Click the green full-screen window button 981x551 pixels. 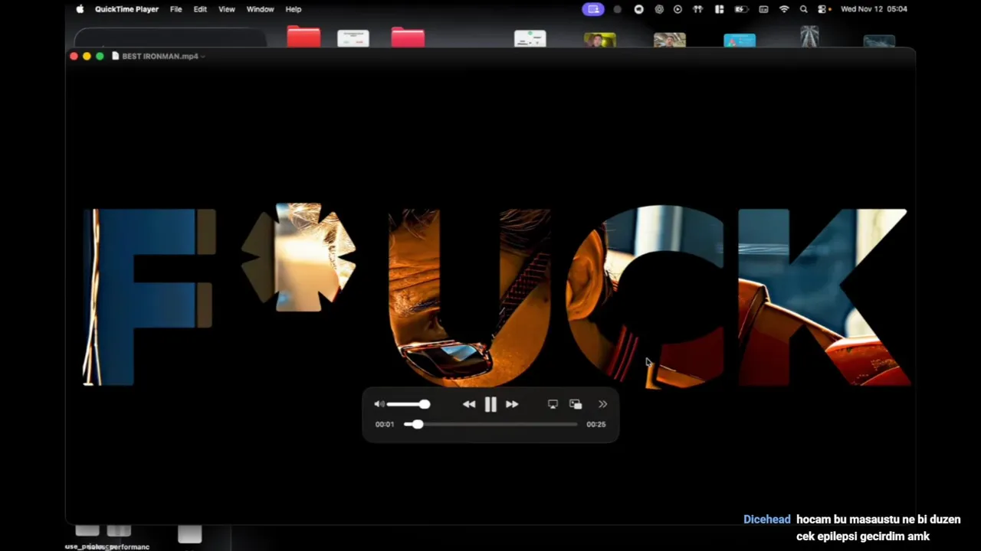click(x=100, y=56)
